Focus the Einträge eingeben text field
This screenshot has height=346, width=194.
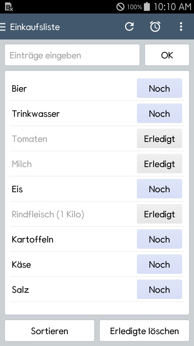pyautogui.click(x=72, y=55)
